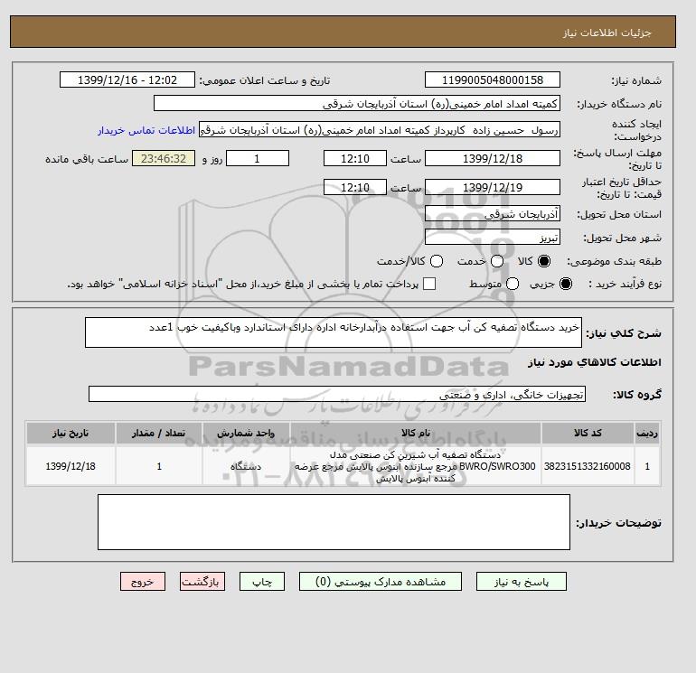
Task: Click the unit cell دستگاه
Action: (246, 466)
